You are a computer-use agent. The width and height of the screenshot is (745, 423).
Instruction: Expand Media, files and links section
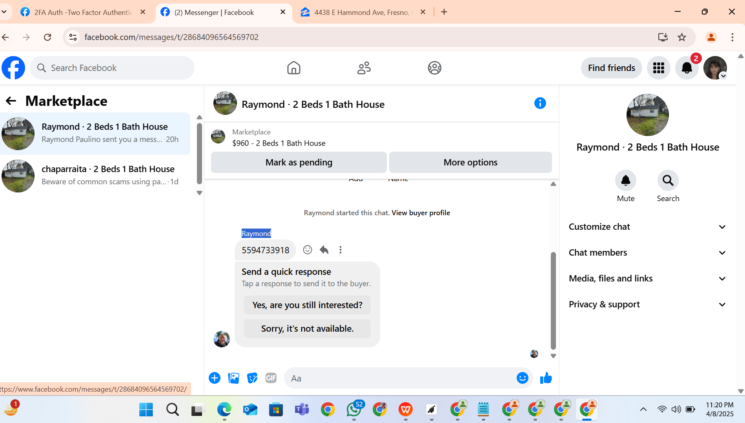[x=647, y=278]
